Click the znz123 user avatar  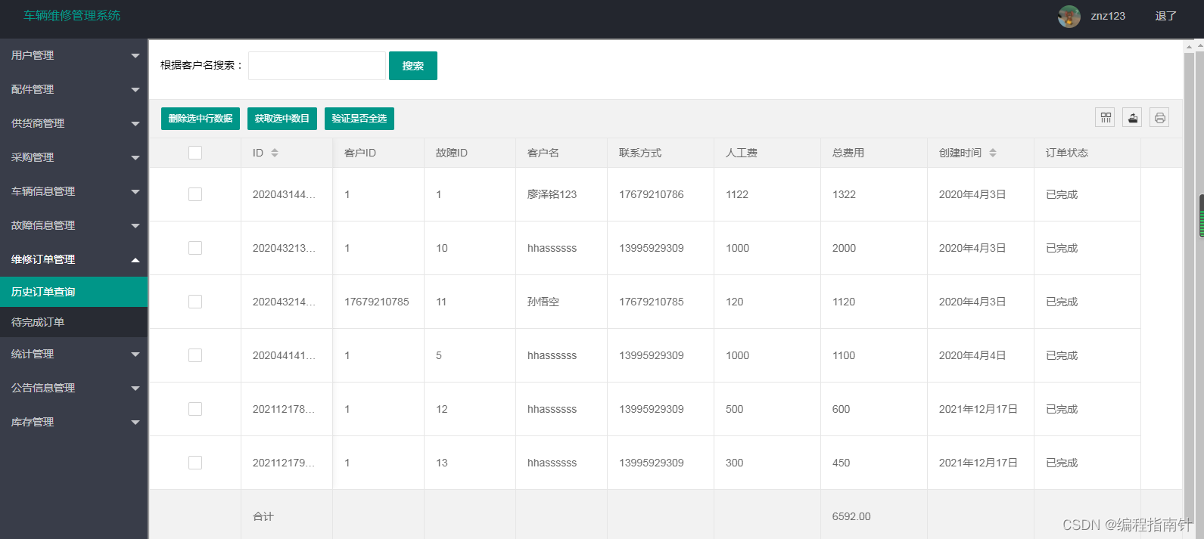[1069, 16]
